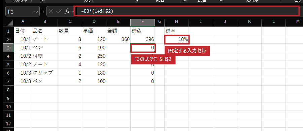Click cell H1 containing 税率

click(x=177, y=31)
